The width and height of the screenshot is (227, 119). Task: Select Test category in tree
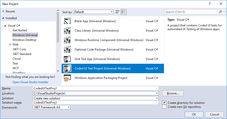pyautogui.click(x=15, y=63)
